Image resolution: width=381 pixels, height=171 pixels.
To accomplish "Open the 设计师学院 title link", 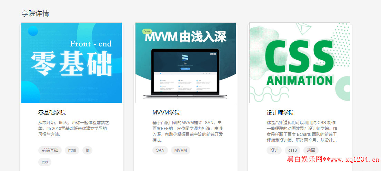I will pyautogui.click(x=280, y=113).
